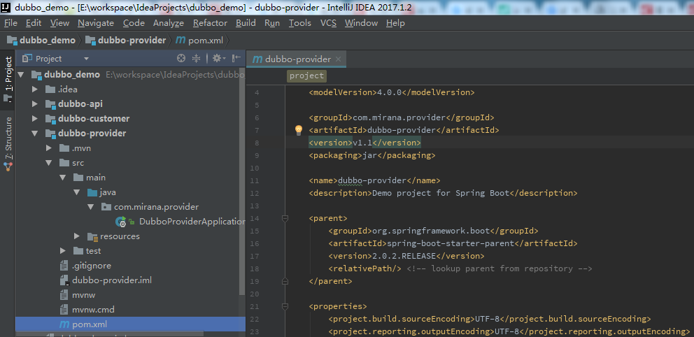Screen dimensions: 694x337
Task: Click the .idea folder icon
Action: tap(50, 89)
